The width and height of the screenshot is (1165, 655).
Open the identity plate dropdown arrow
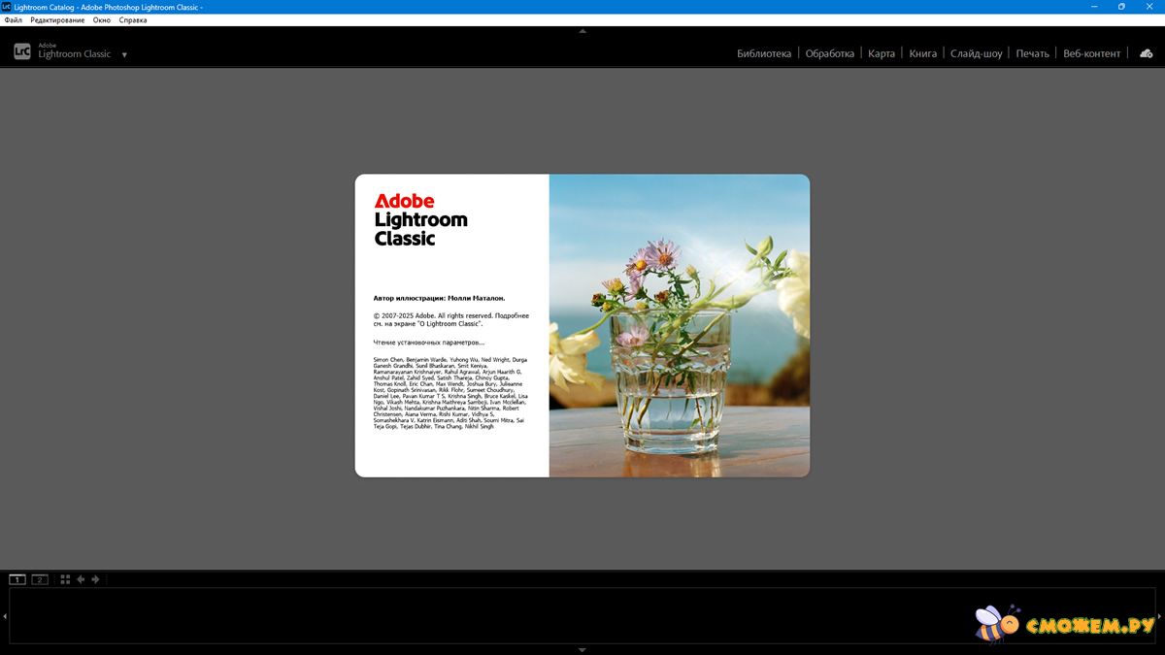(x=124, y=55)
